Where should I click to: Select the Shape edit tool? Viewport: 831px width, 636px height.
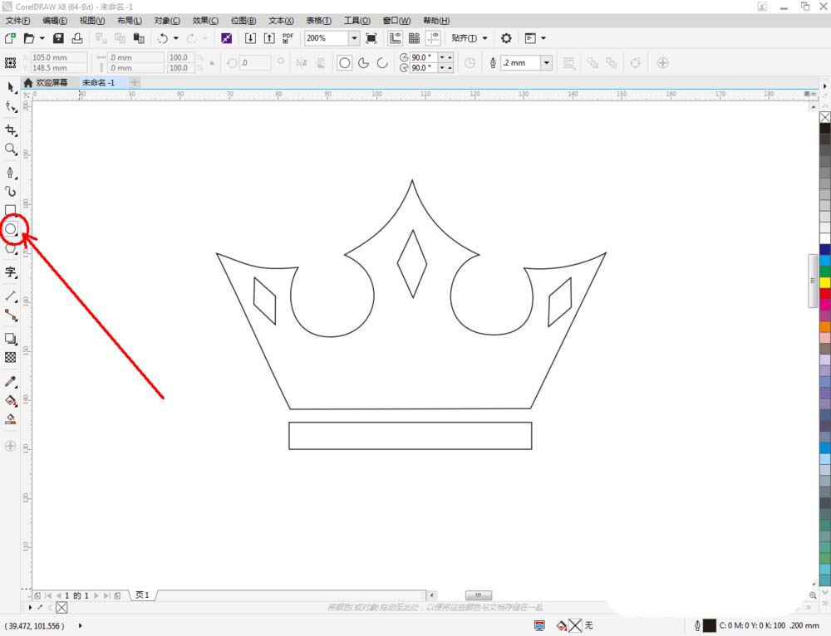click(x=11, y=107)
